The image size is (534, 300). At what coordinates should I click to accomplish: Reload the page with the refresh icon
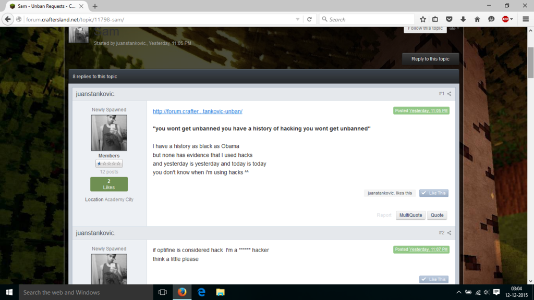(x=309, y=19)
